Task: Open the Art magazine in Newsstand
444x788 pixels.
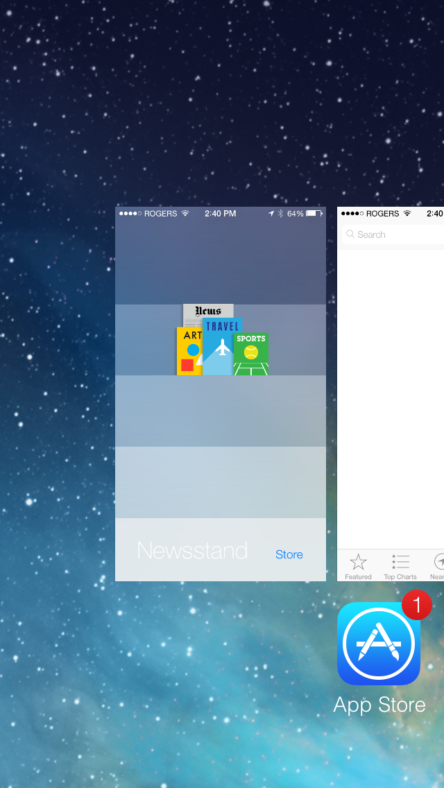Action: 189,351
